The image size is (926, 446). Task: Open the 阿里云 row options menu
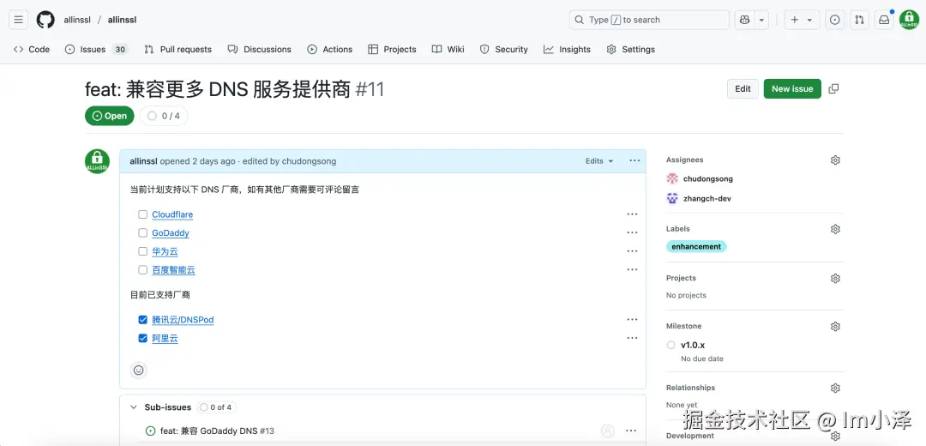632,338
